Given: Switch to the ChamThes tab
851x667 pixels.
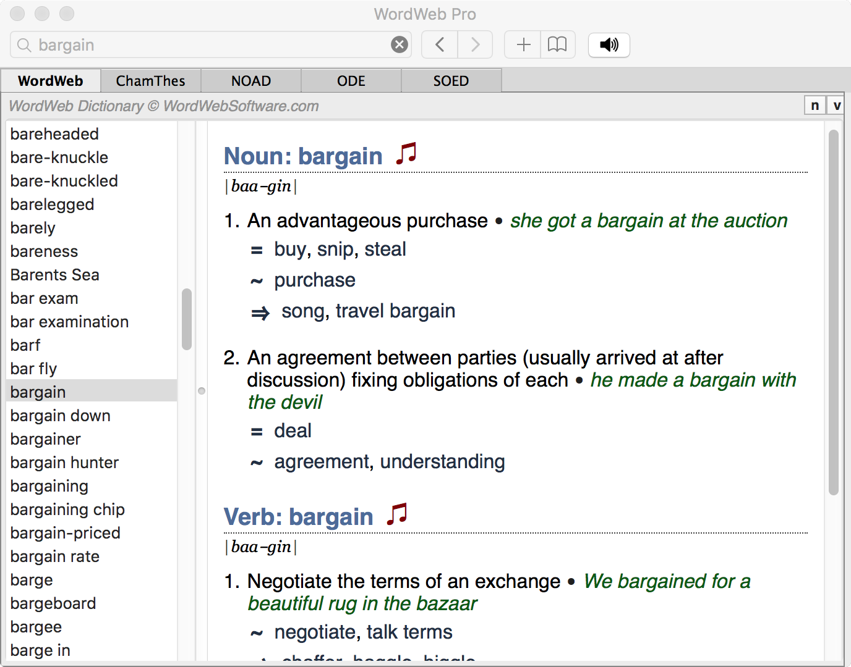Looking at the screenshot, I should click(150, 80).
